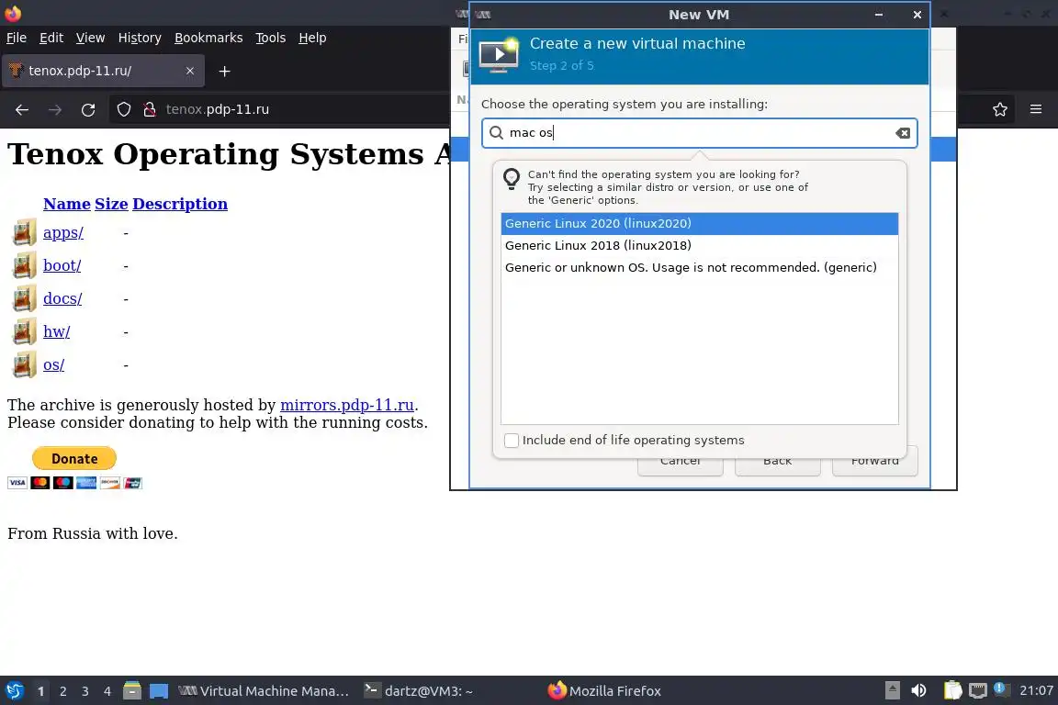Open Firefox File menu

(x=17, y=38)
